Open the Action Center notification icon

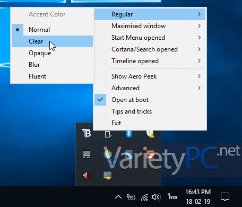click(x=225, y=197)
